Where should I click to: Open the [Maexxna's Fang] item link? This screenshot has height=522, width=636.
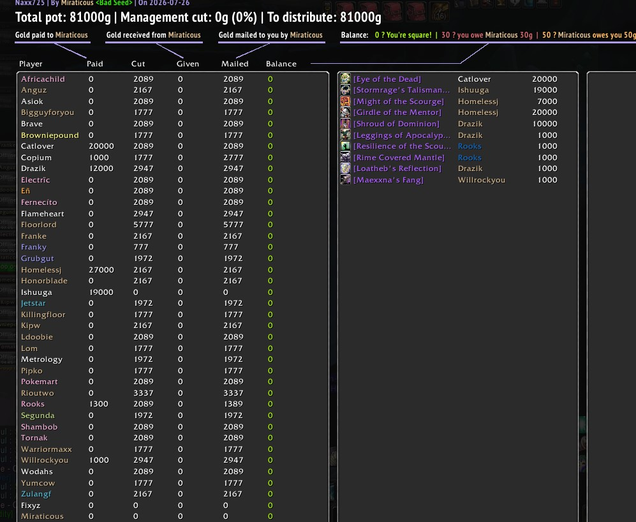388,180
